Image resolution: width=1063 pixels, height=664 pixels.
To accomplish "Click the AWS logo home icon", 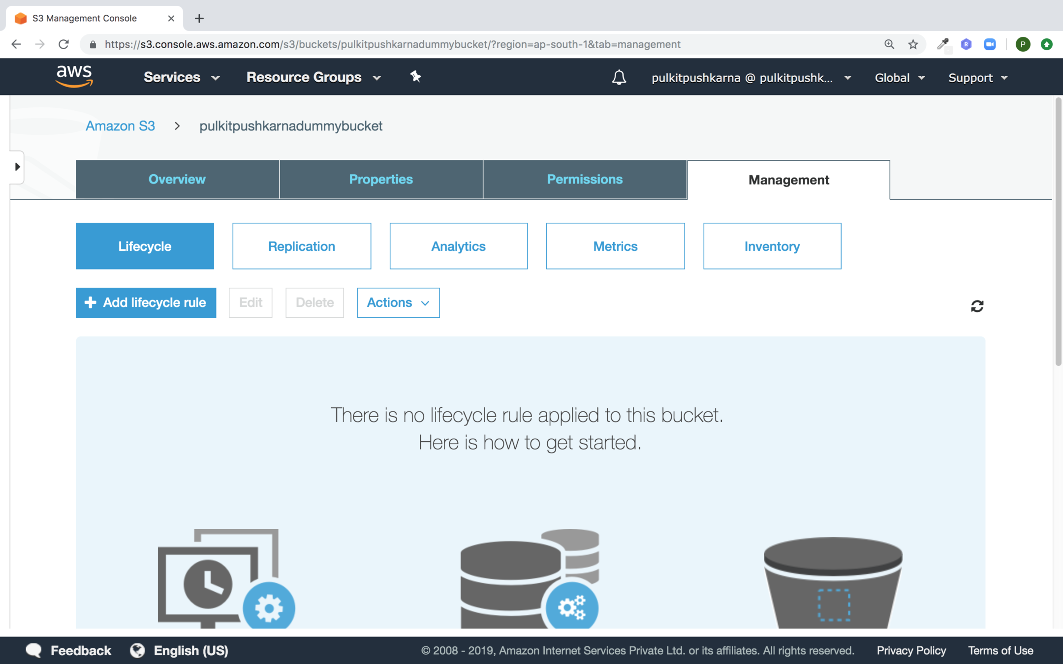I will [x=74, y=76].
